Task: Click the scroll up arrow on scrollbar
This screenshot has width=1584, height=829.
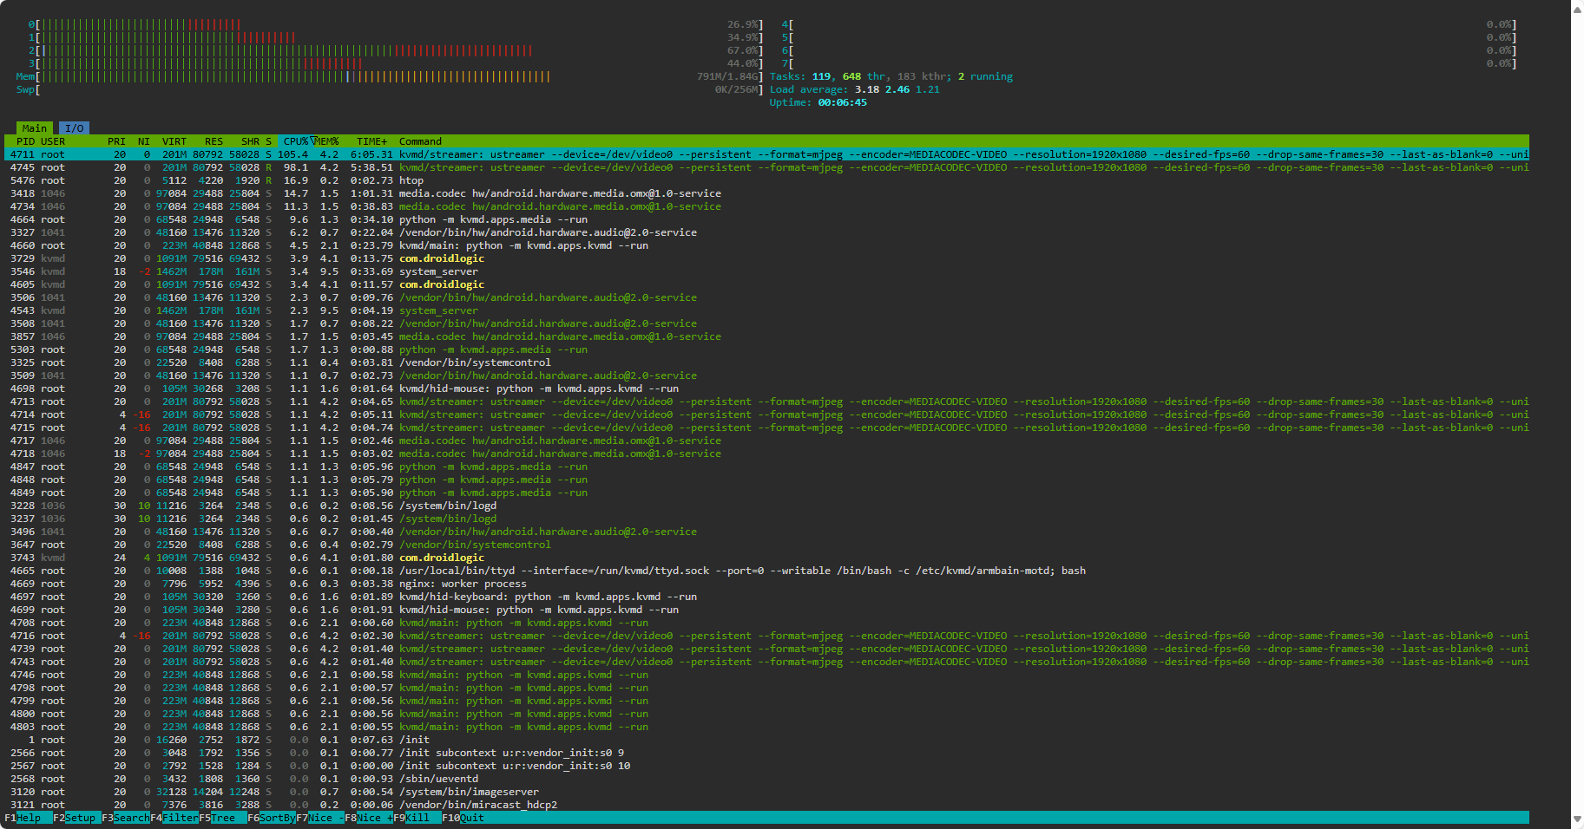Action: pyautogui.click(x=1577, y=10)
